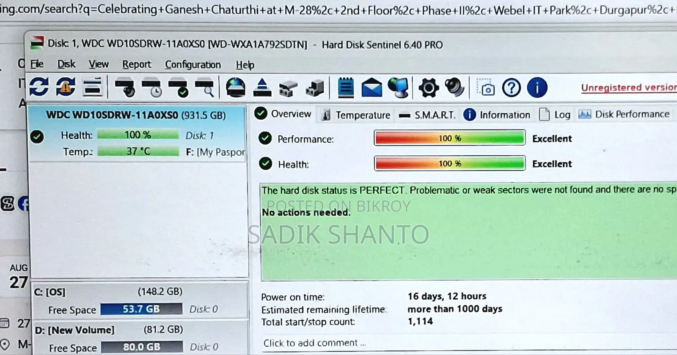
Task: Click the Health 100 % bar in Overview
Action: click(450, 163)
